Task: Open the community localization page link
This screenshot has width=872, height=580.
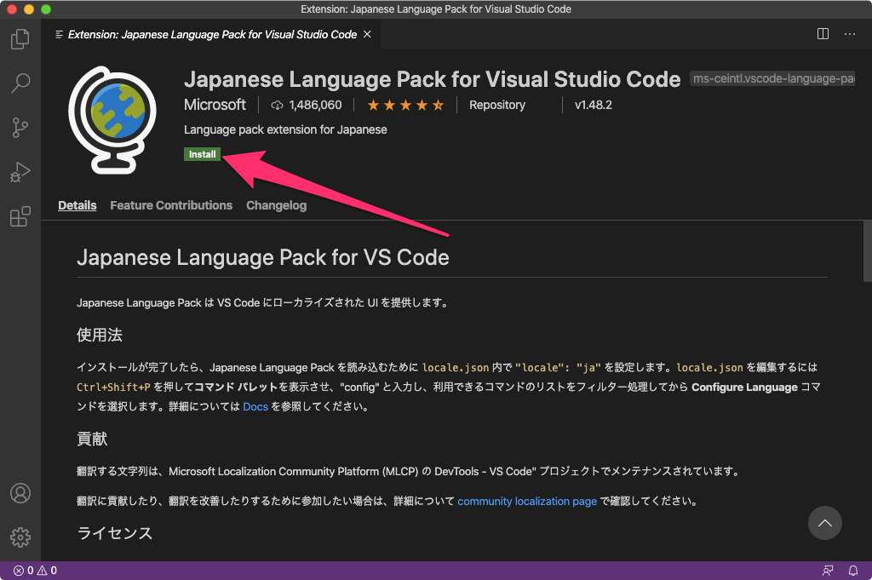Action: pyautogui.click(x=526, y=501)
